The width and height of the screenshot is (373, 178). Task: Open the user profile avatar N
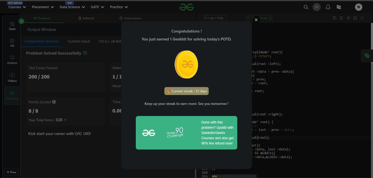pos(358,7)
